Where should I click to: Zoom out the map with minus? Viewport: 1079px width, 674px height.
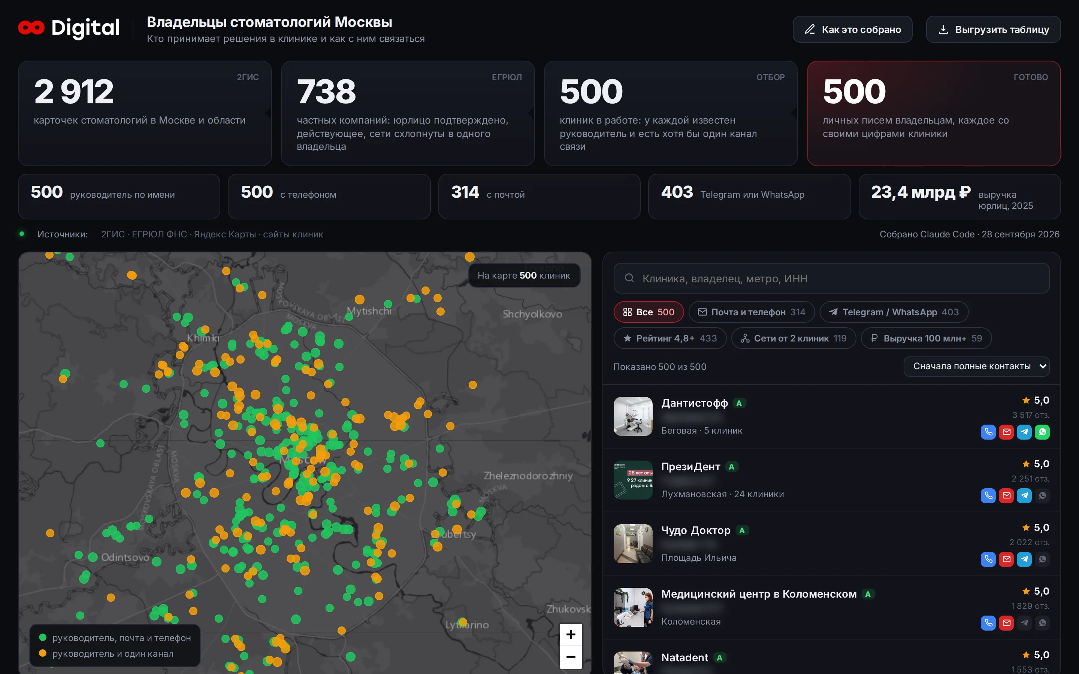(571, 657)
